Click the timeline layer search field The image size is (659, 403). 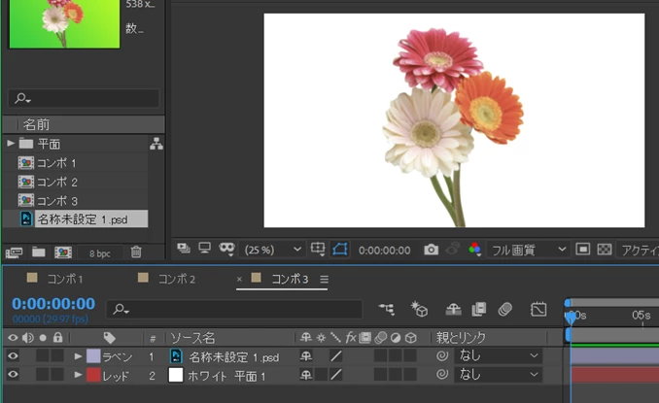click(234, 310)
